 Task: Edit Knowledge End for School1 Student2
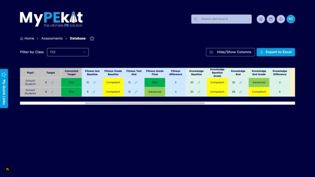pyautogui.click(x=240, y=92)
